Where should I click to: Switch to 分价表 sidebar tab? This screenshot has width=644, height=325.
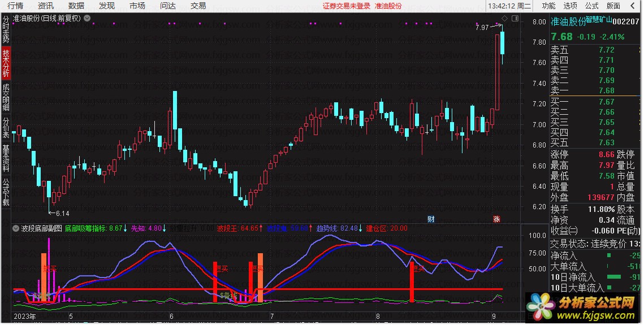click(6, 128)
